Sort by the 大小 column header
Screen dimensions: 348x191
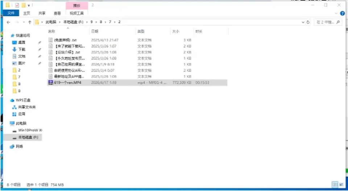[176, 32]
